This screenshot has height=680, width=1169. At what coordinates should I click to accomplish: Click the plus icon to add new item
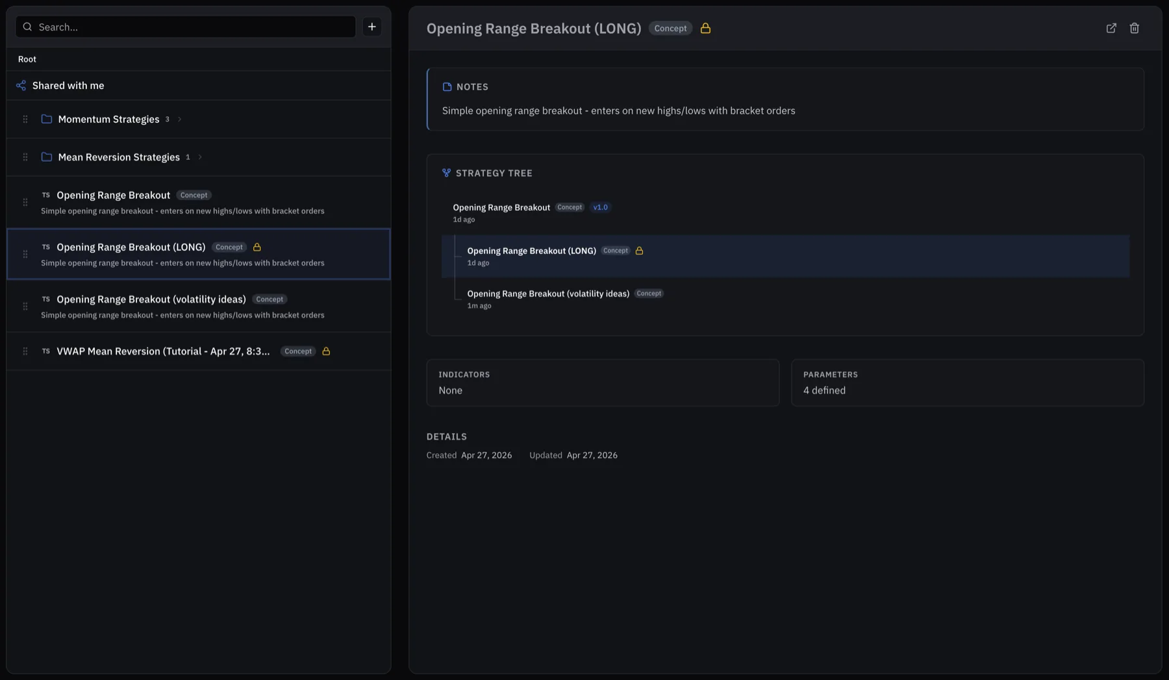[371, 27]
